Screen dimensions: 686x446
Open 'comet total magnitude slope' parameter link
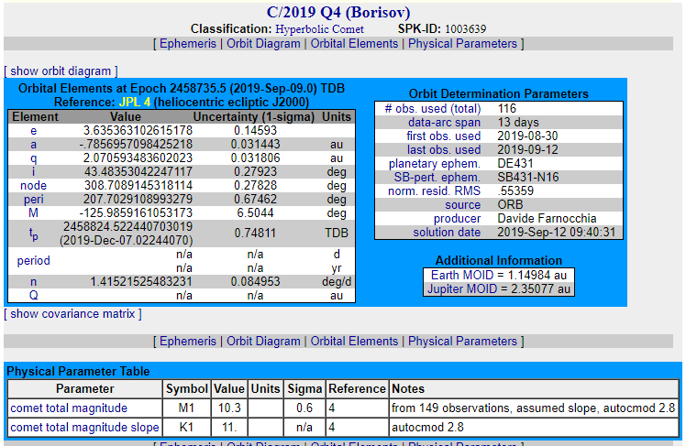(84, 427)
